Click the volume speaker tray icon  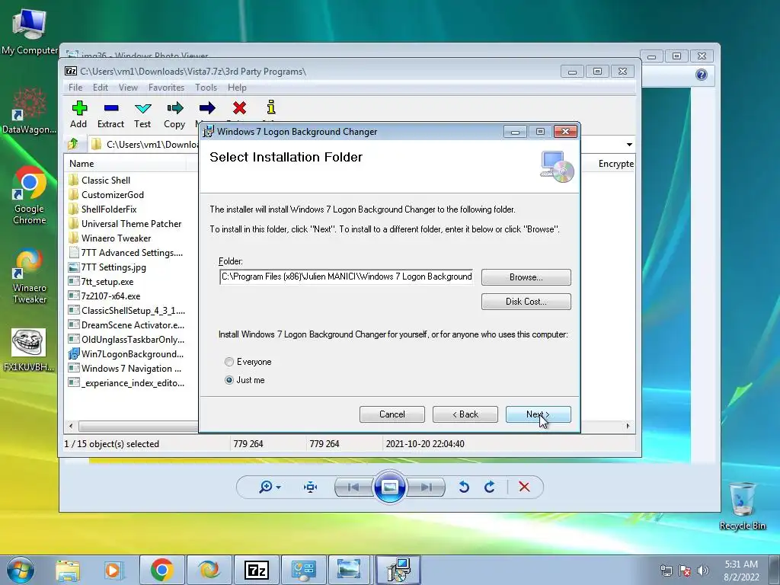(x=703, y=571)
